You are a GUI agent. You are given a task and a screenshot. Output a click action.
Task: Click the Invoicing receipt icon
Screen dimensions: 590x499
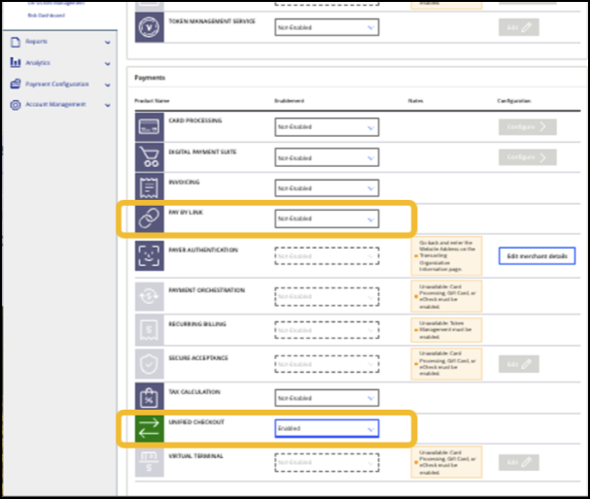(x=150, y=187)
